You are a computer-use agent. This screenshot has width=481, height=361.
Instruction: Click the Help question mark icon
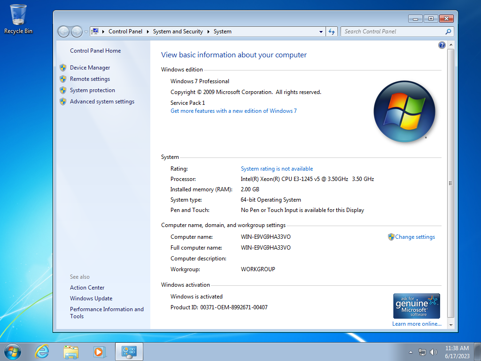(x=442, y=45)
